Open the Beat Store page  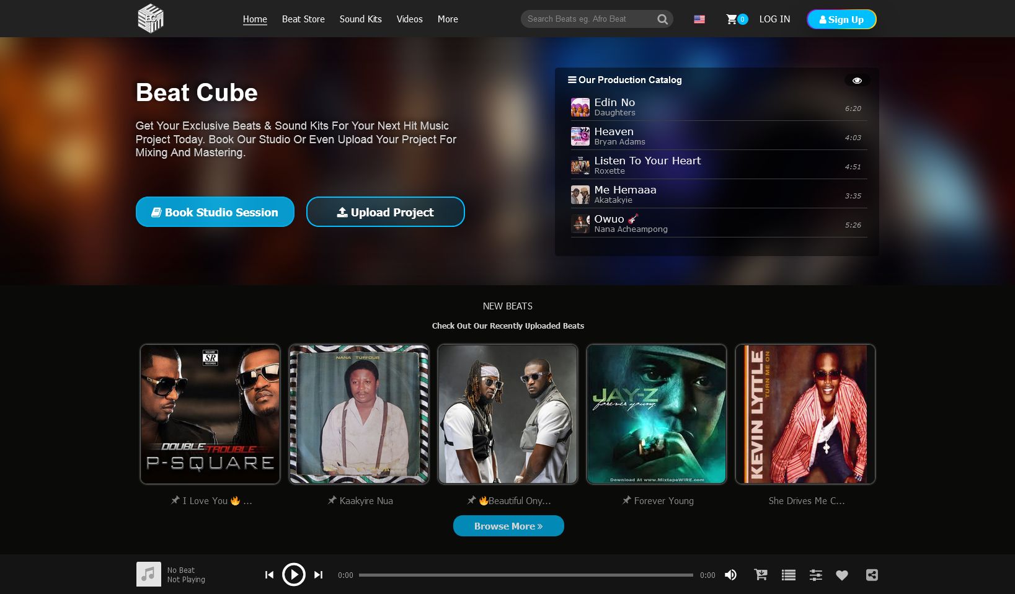(303, 19)
